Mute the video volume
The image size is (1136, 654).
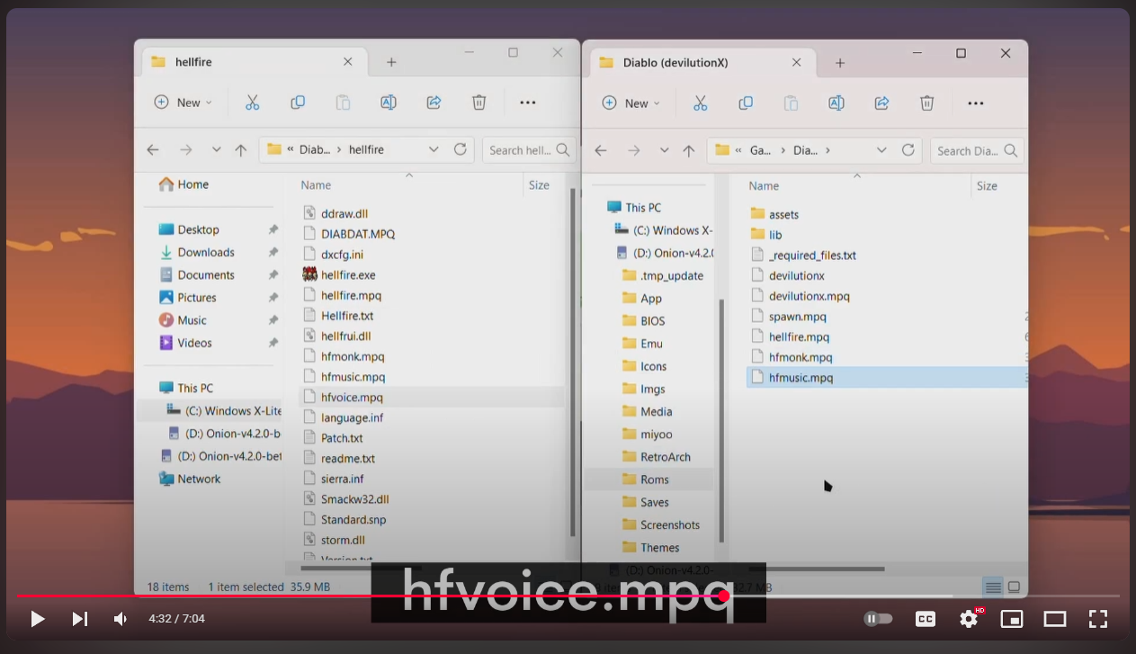[x=121, y=619]
